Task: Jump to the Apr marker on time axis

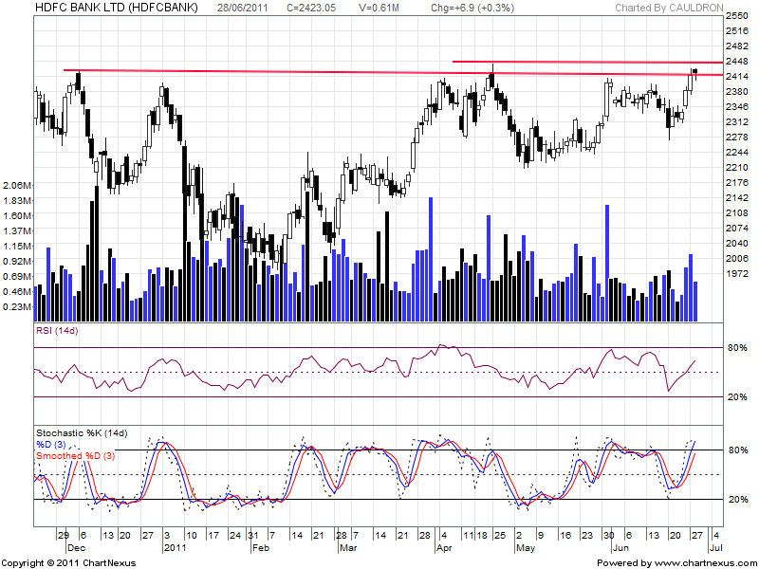Action: click(444, 548)
